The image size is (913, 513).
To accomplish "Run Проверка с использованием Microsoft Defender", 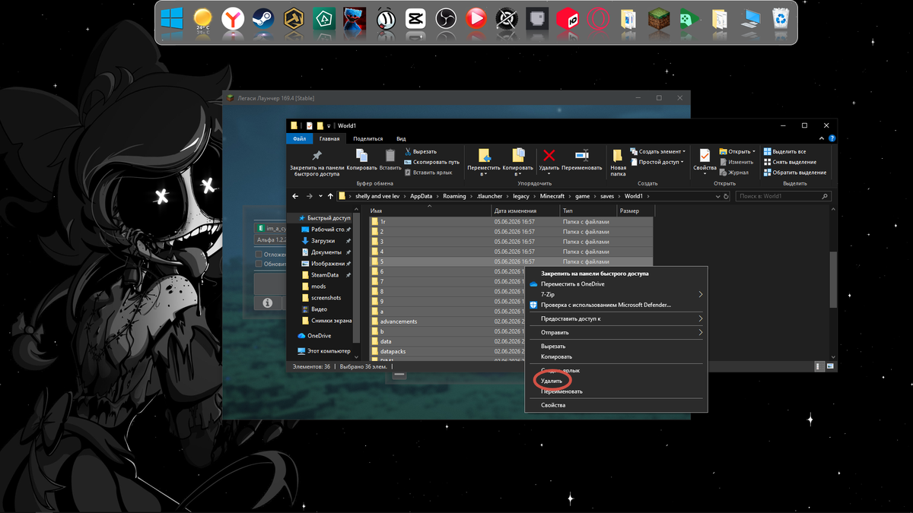I will point(606,305).
